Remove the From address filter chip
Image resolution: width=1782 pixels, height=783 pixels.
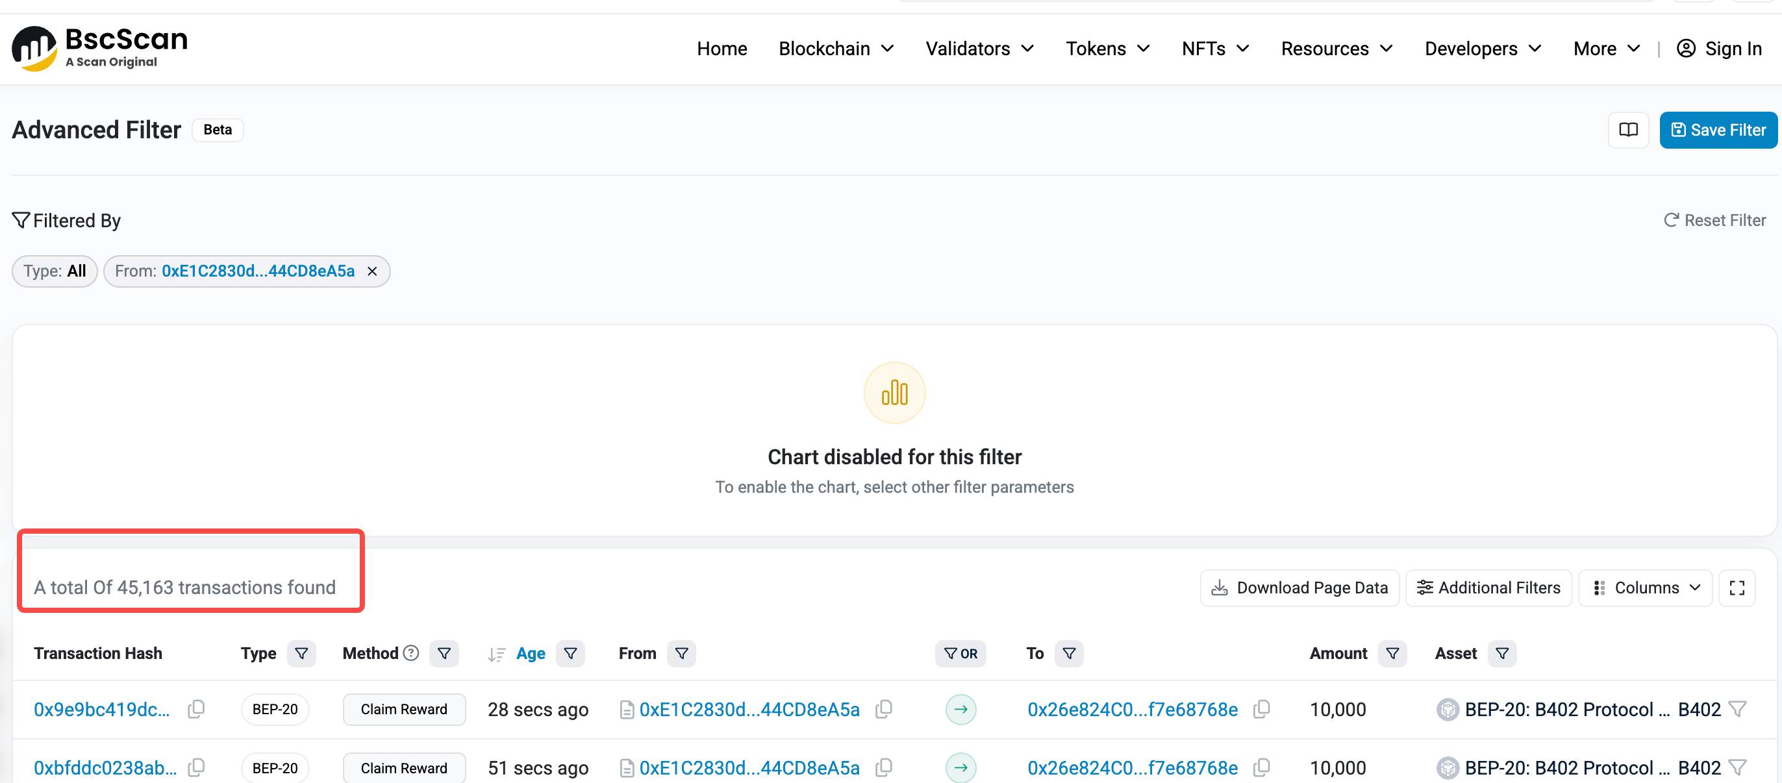(x=372, y=271)
